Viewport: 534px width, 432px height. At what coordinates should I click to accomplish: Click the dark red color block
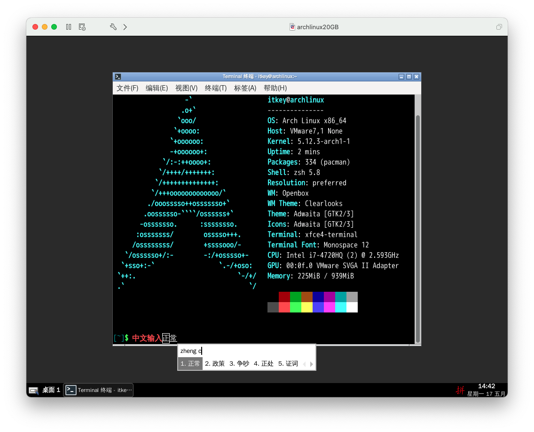coord(284,296)
